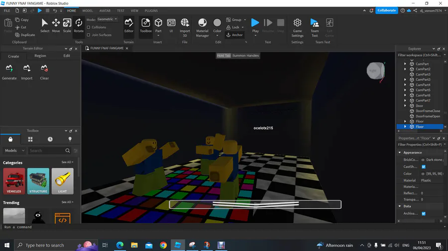Open Game Settings
This screenshot has width=448, height=251.
click(x=297, y=28)
